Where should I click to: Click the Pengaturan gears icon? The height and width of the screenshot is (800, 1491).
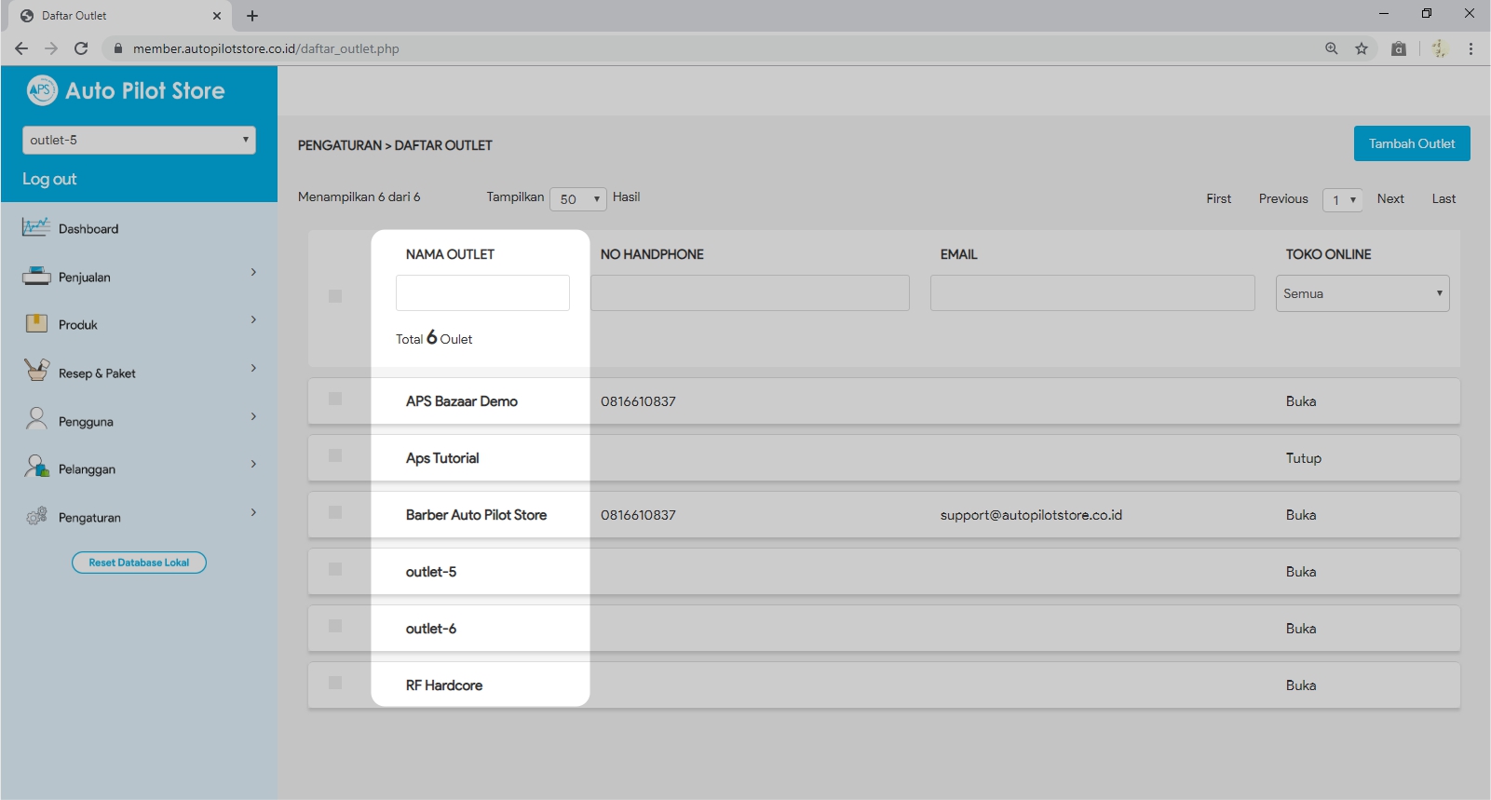click(x=36, y=516)
